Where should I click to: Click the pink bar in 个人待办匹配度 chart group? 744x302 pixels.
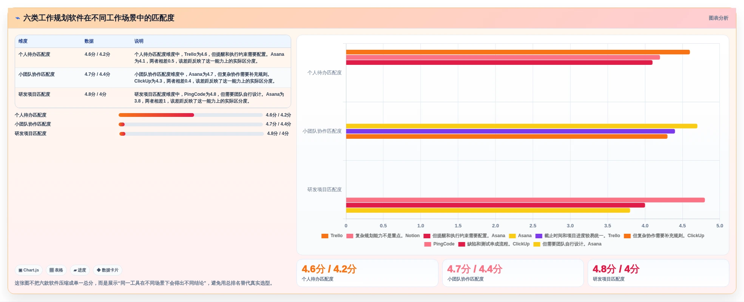pyautogui.click(x=503, y=57)
